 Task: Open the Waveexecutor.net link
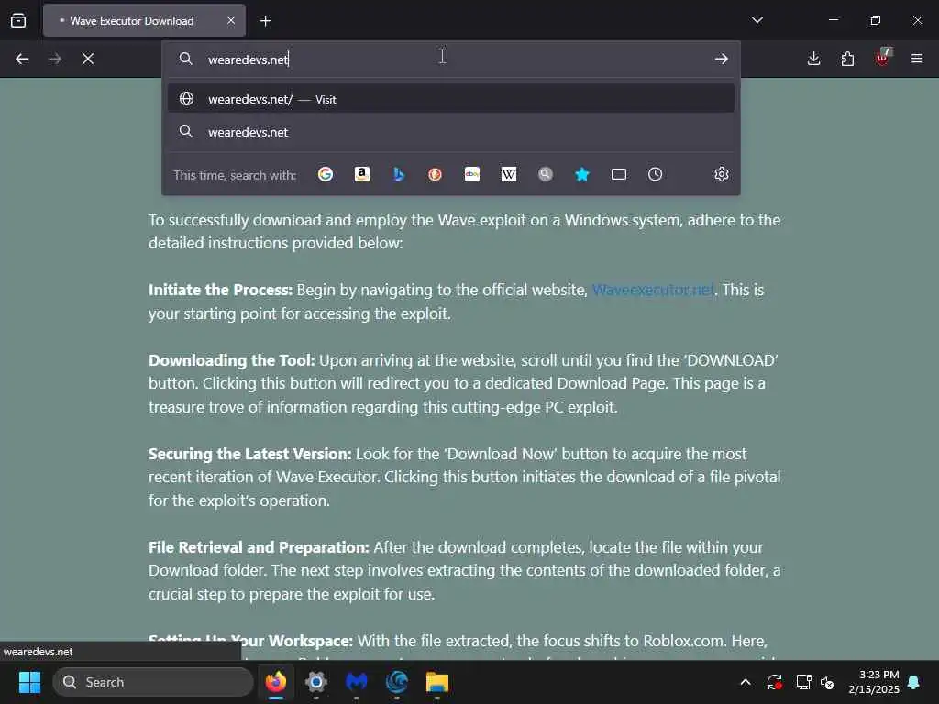click(653, 290)
